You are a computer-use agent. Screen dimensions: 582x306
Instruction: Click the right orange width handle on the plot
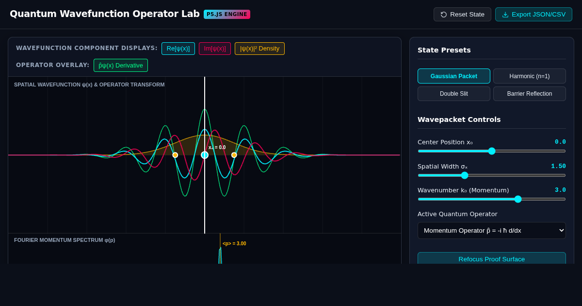pos(234,155)
